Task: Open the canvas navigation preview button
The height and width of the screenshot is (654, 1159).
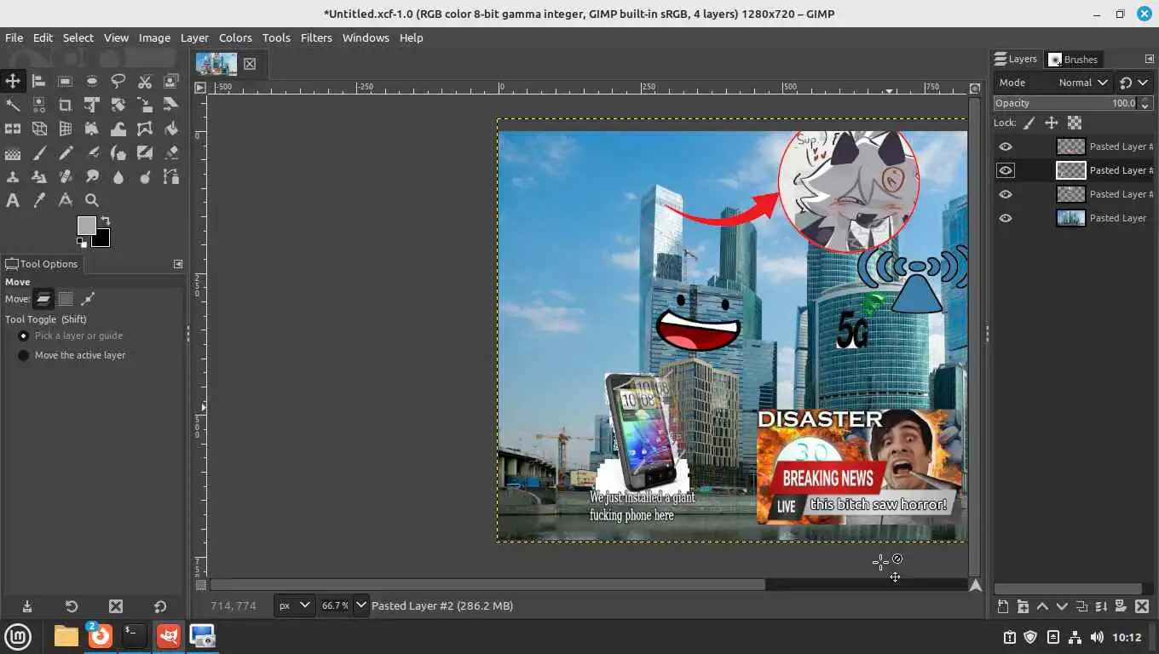Action: click(x=976, y=585)
